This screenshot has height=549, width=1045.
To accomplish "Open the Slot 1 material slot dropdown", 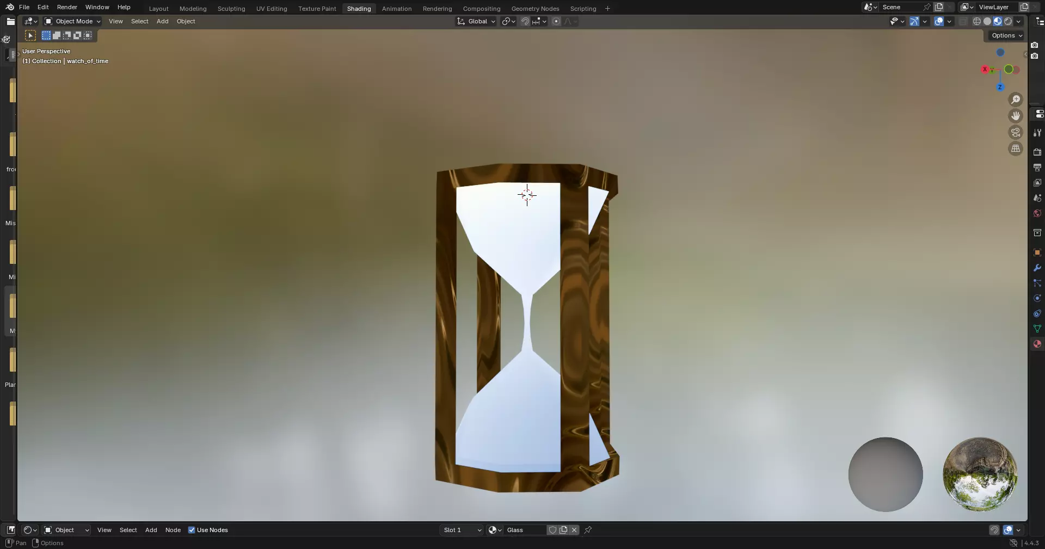I will [462, 530].
